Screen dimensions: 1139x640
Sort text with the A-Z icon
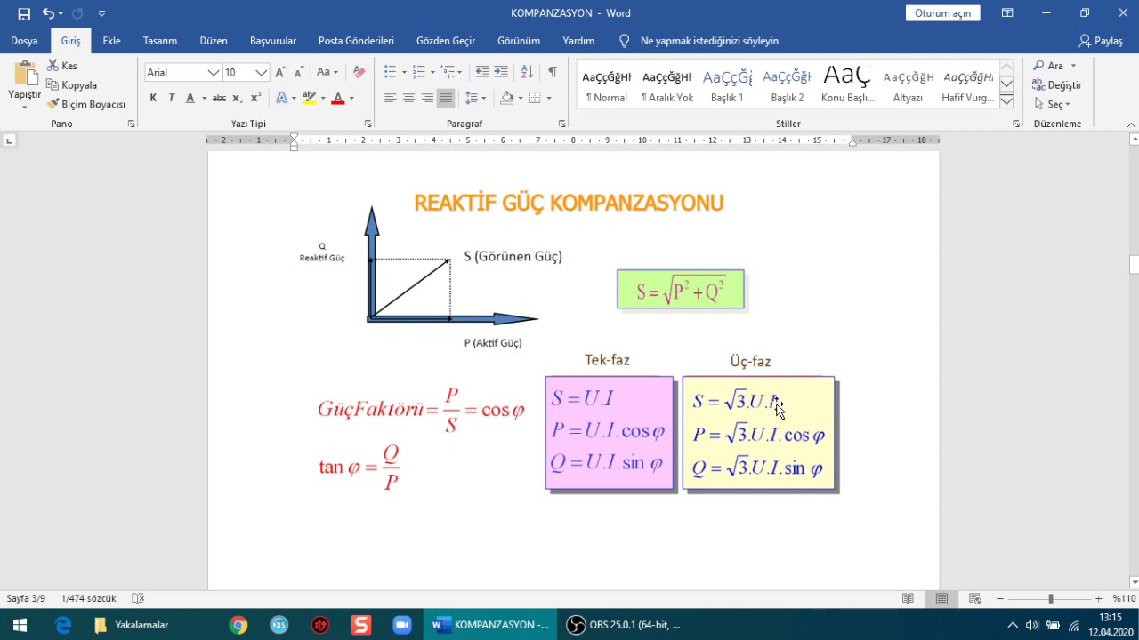pyautogui.click(x=527, y=72)
